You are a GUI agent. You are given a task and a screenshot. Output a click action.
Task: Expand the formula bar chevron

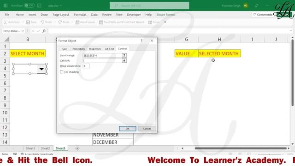pos(291,31)
